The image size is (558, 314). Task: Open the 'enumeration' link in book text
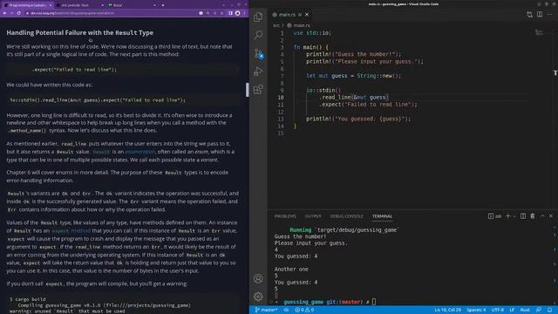tap(139, 152)
